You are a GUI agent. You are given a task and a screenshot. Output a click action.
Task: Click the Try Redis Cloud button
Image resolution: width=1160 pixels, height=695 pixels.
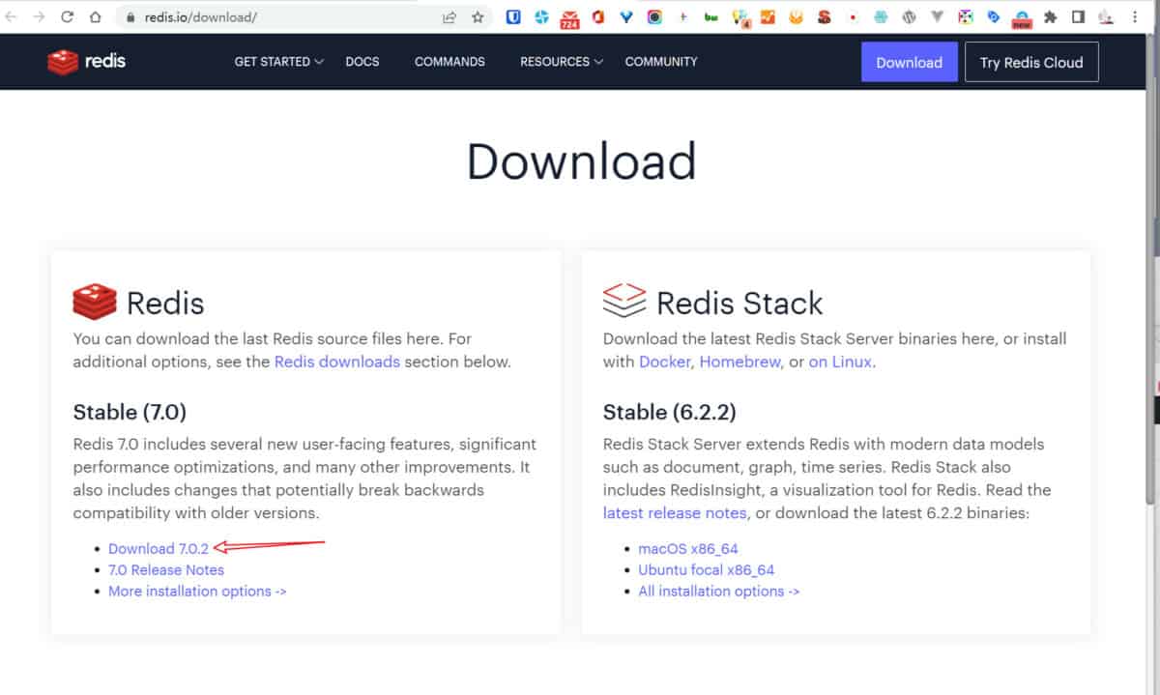tap(1031, 62)
